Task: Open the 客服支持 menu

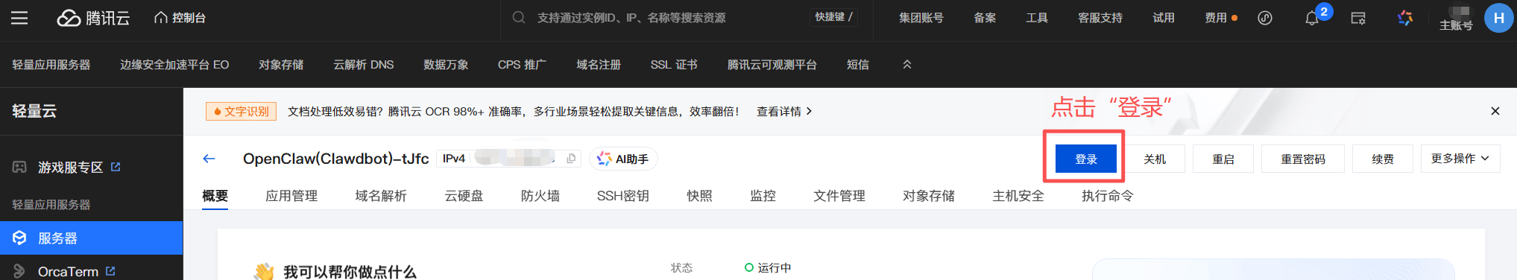Action: pyautogui.click(x=1100, y=18)
